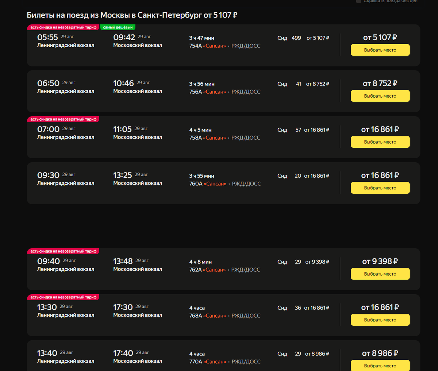Click the 07:00 departure time
The width and height of the screenshot is (438, 371).
[x=48, y=129]
